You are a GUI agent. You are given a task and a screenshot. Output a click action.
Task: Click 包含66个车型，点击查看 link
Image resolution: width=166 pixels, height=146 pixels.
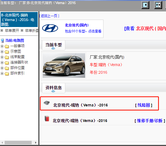click(x=83, y=31)
